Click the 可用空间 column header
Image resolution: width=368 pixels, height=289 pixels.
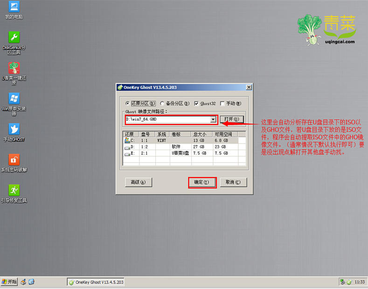pyautogui.click(x=225, y=134)
